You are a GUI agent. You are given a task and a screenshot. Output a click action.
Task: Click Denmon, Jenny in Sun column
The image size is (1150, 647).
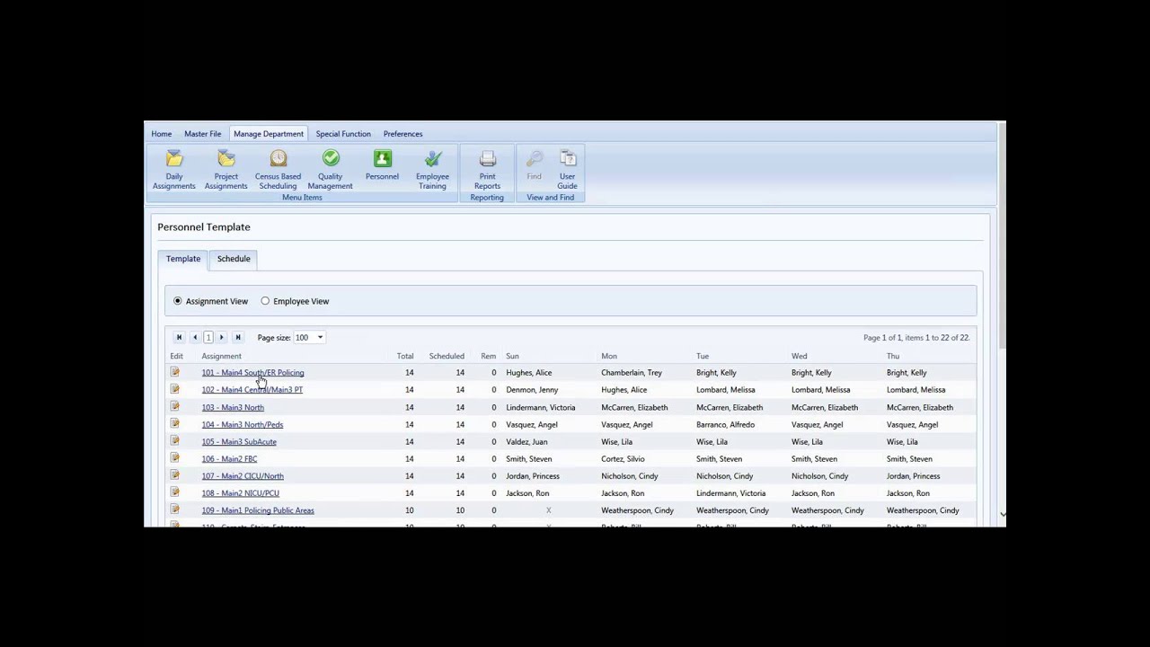click(532, 390)
